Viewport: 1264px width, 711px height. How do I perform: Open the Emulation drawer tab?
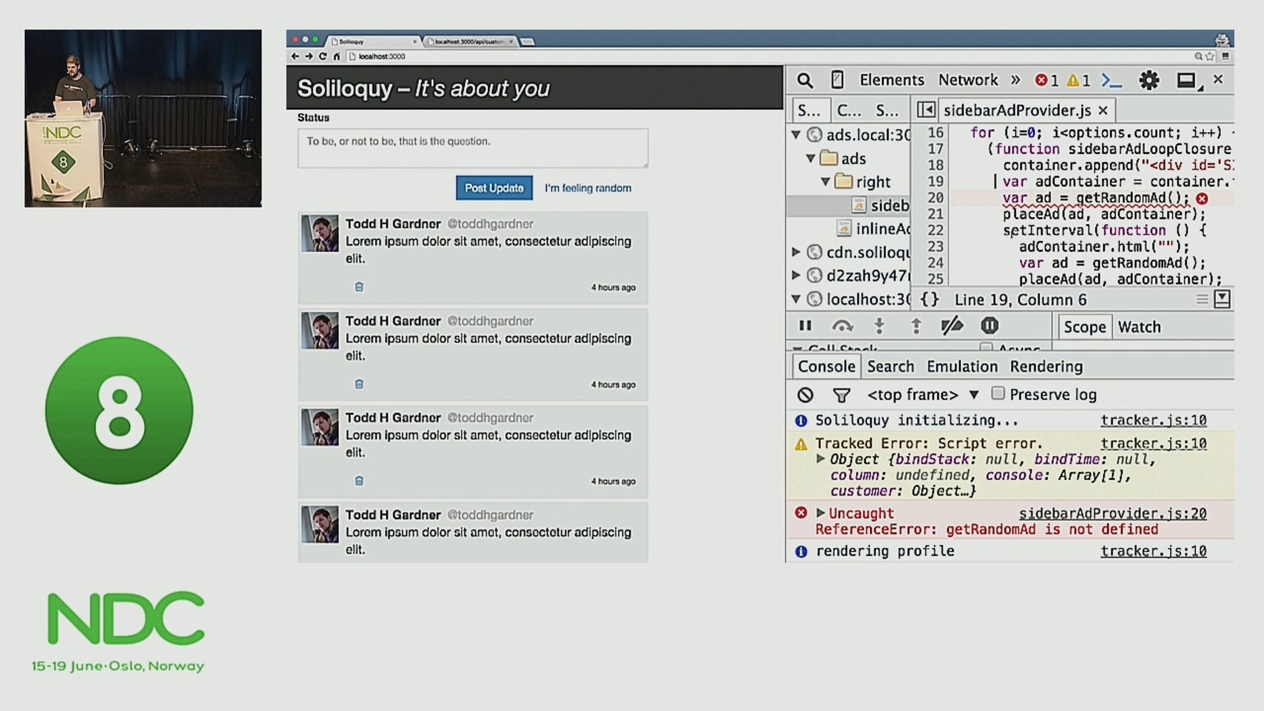point(962,367)
